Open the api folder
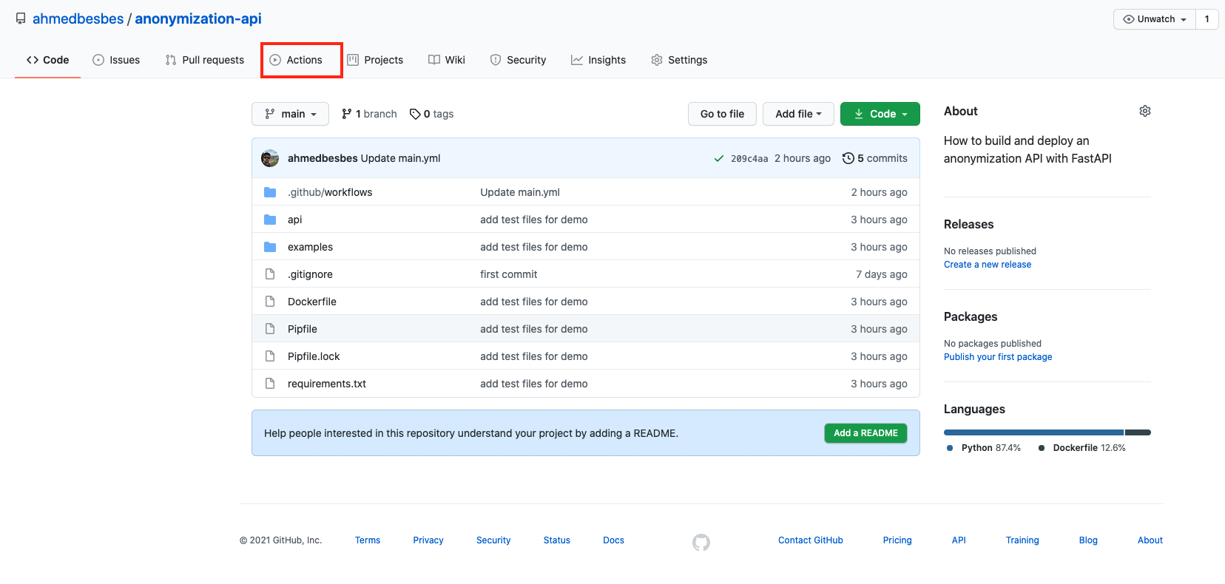 tap(294, 220)
